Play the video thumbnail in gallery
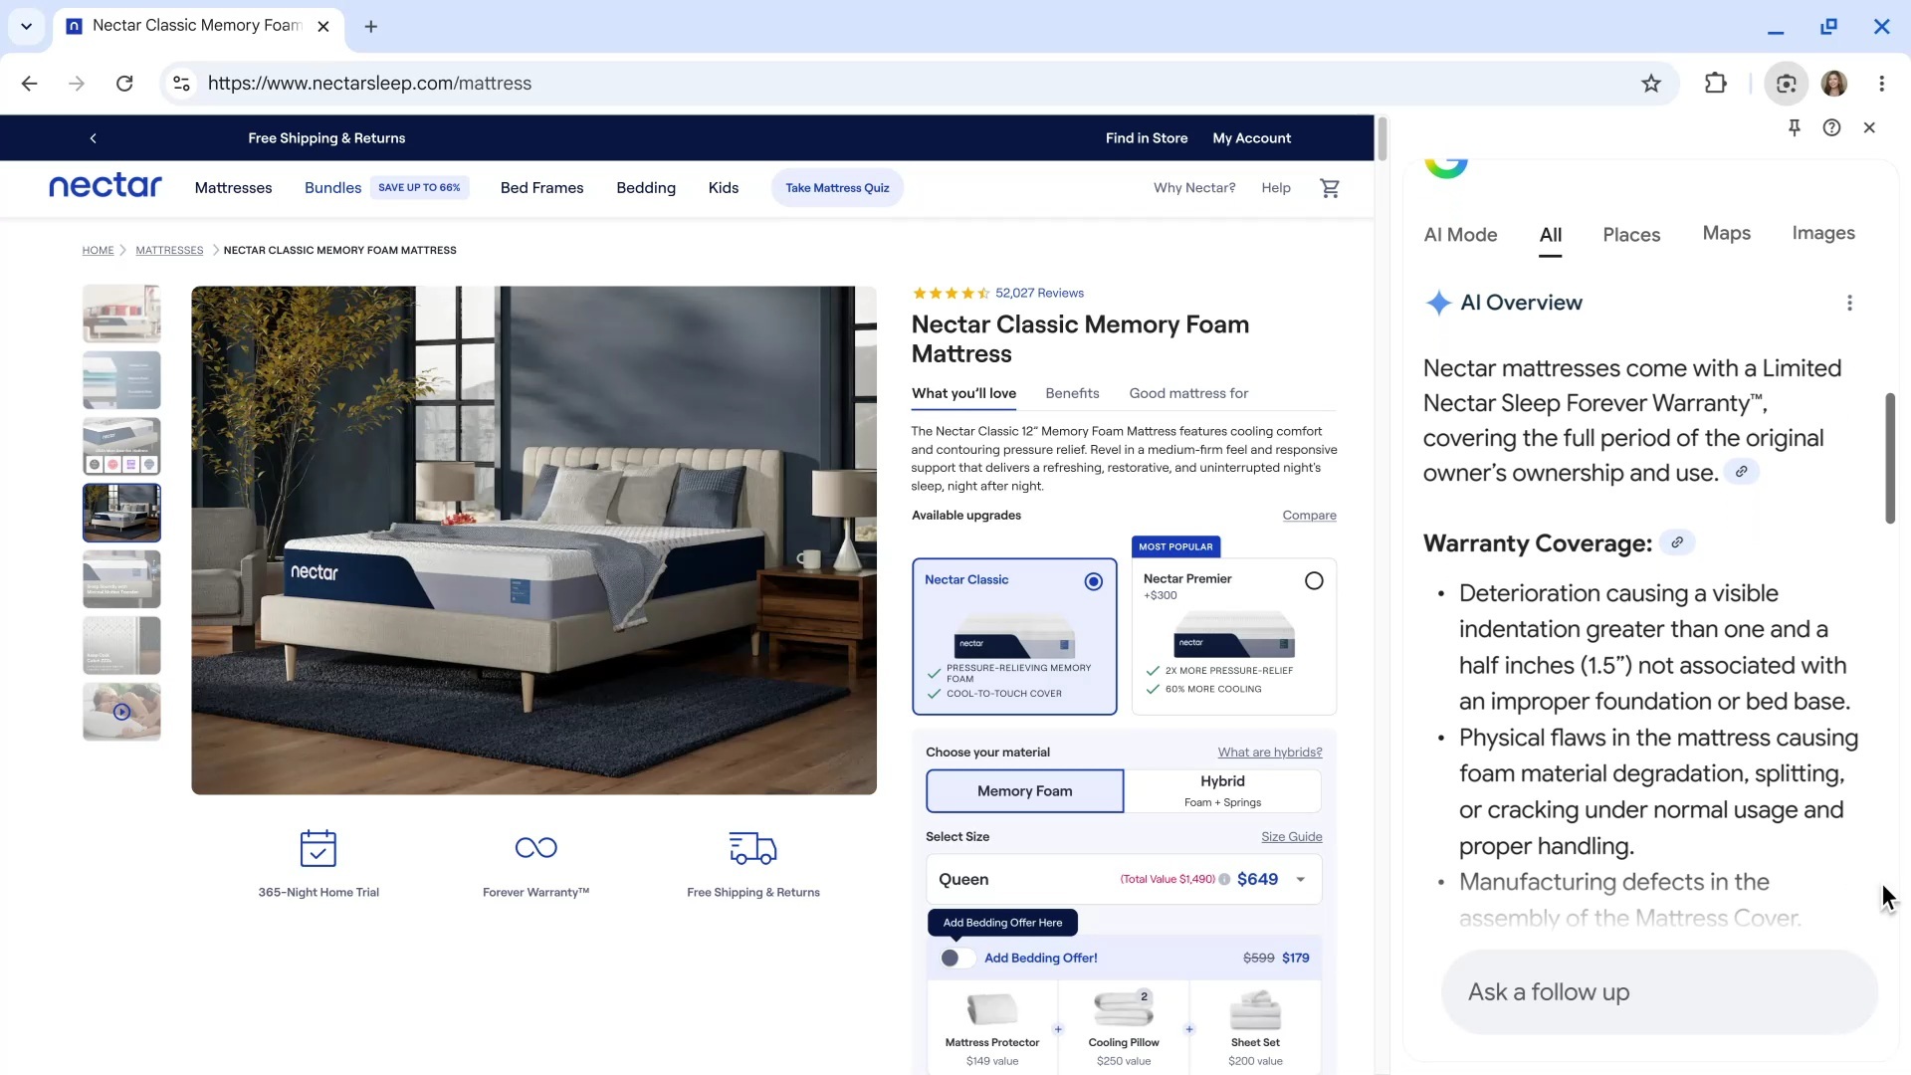Viewport: 1911px width, 1075px height. (121, 712)
